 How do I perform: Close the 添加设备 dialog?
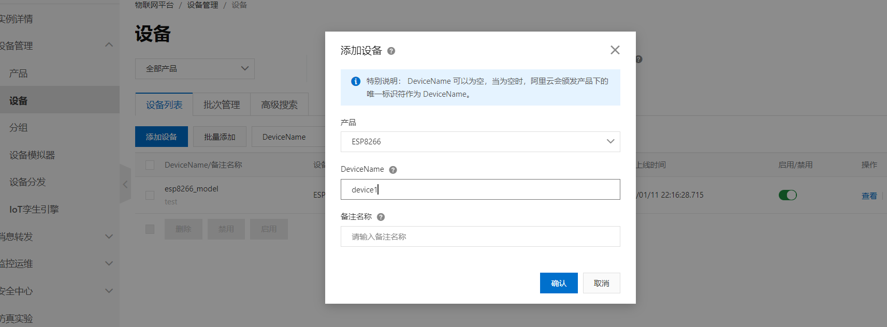[615, 50]
